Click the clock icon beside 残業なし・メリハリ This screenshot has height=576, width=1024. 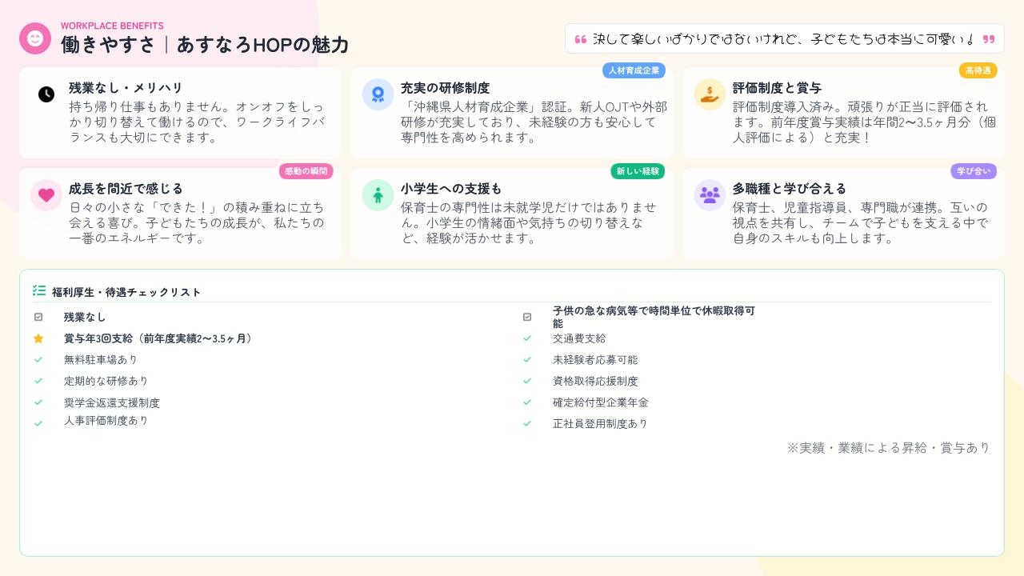click(46, 94)
